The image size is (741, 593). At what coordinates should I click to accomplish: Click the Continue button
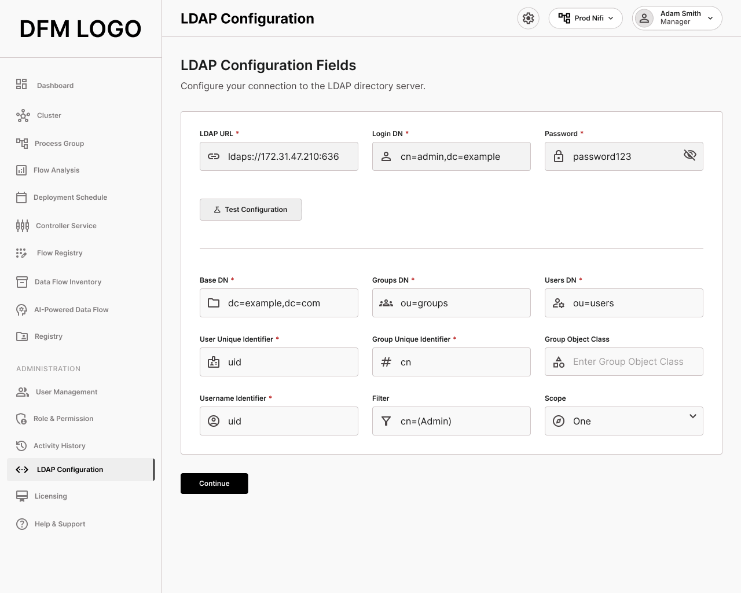click(214, 484)
